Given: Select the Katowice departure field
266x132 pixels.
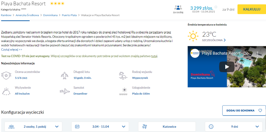Looking at the screenshot, I should 167,127.
